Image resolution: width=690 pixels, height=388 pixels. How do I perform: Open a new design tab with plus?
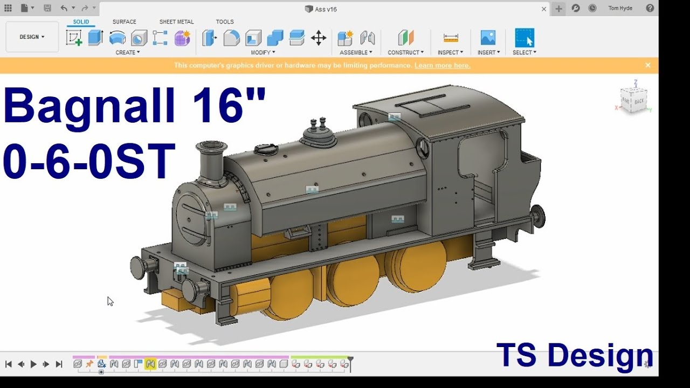coord(559,9)
